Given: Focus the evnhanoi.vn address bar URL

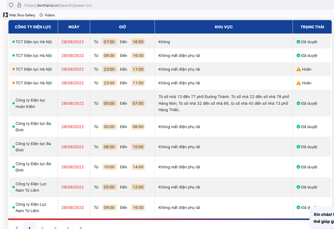Looking at the screenshot, I should (58, 5).
